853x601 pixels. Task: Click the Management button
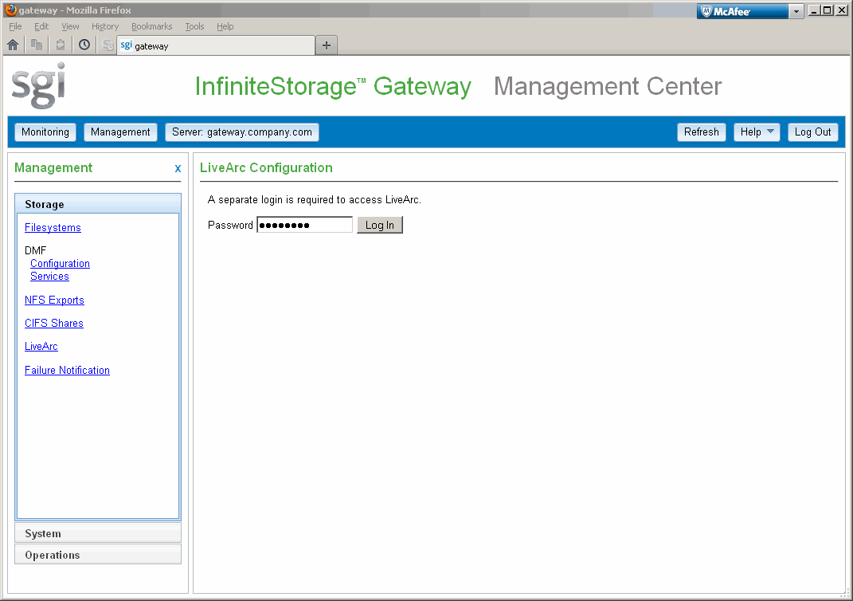coord(120,132)
